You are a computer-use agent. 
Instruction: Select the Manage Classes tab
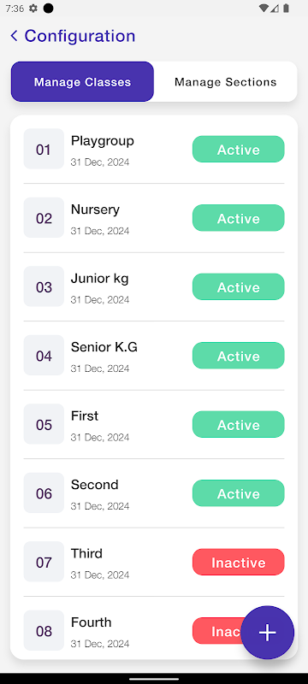click(82, 81)
